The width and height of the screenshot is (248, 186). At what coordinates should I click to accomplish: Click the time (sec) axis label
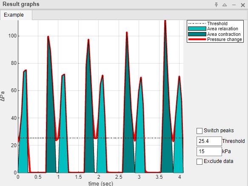click(x=101, y=183)
